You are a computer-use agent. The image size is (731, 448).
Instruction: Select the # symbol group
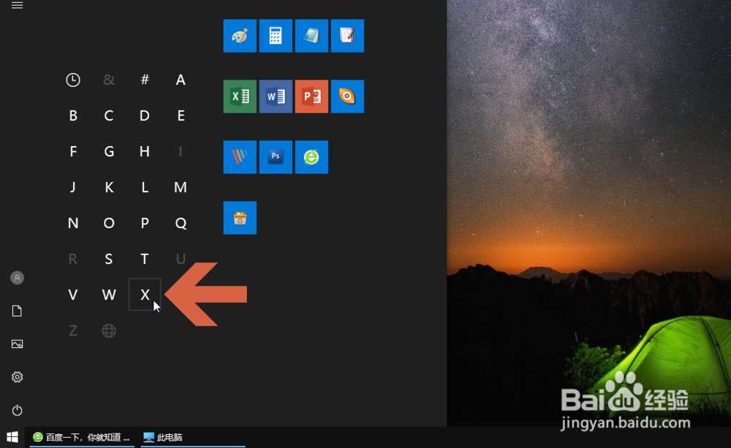[145, 80]
